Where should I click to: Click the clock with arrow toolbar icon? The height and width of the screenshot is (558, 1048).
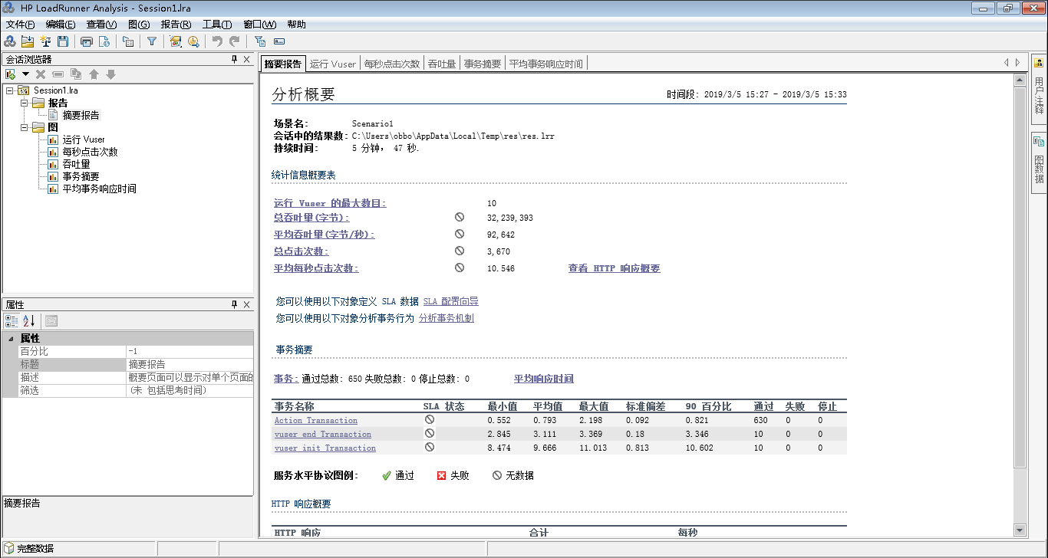pyautogui.click(x=193, y=41)
